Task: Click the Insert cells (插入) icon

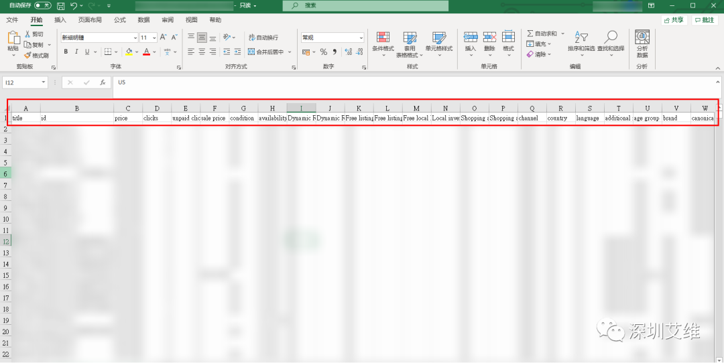Action: (471, 38)
